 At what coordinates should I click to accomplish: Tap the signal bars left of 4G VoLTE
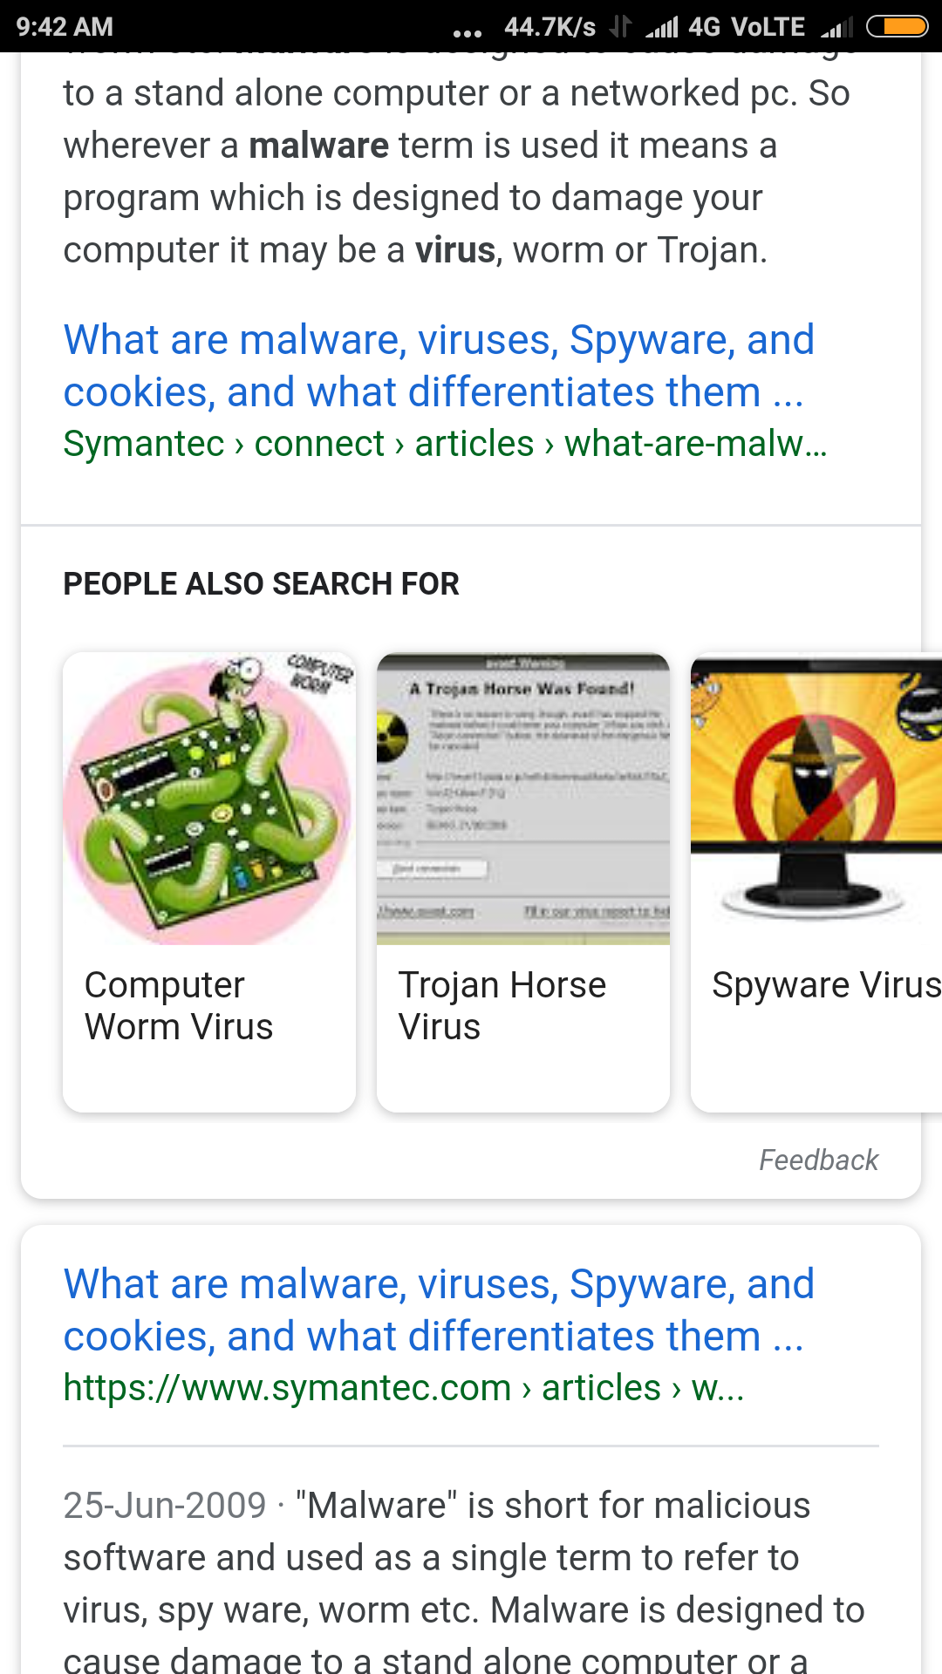click(662, 28)
